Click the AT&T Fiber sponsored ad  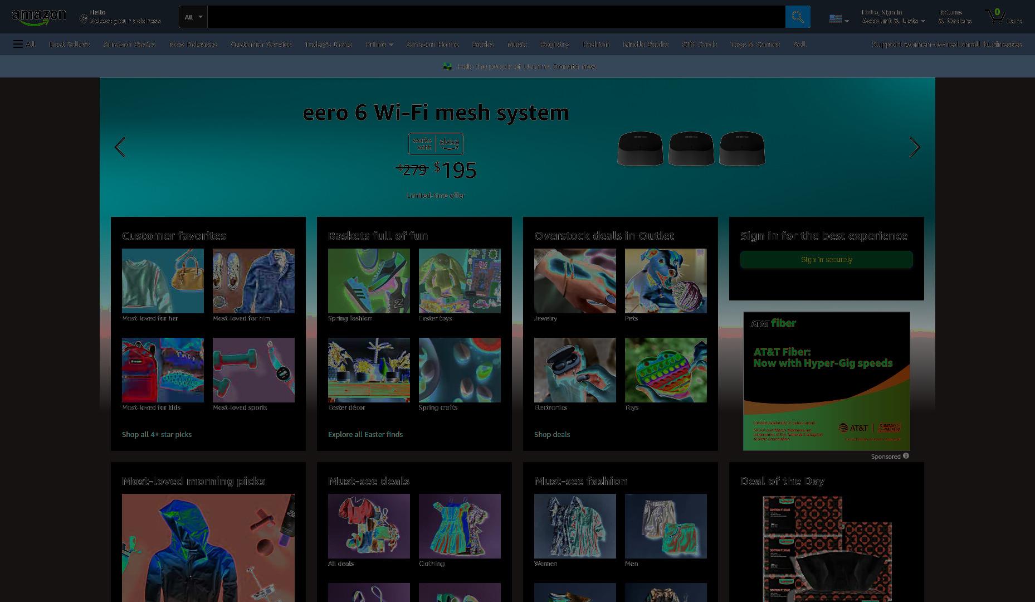(x=827, y=381)
